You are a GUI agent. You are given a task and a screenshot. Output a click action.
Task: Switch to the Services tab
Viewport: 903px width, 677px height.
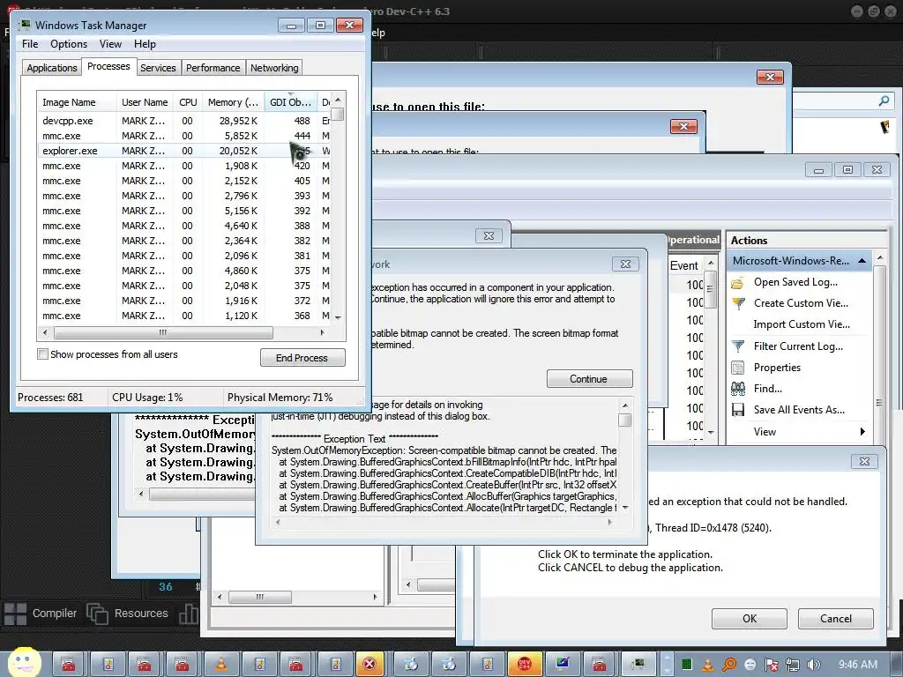[x=158, y=68]
